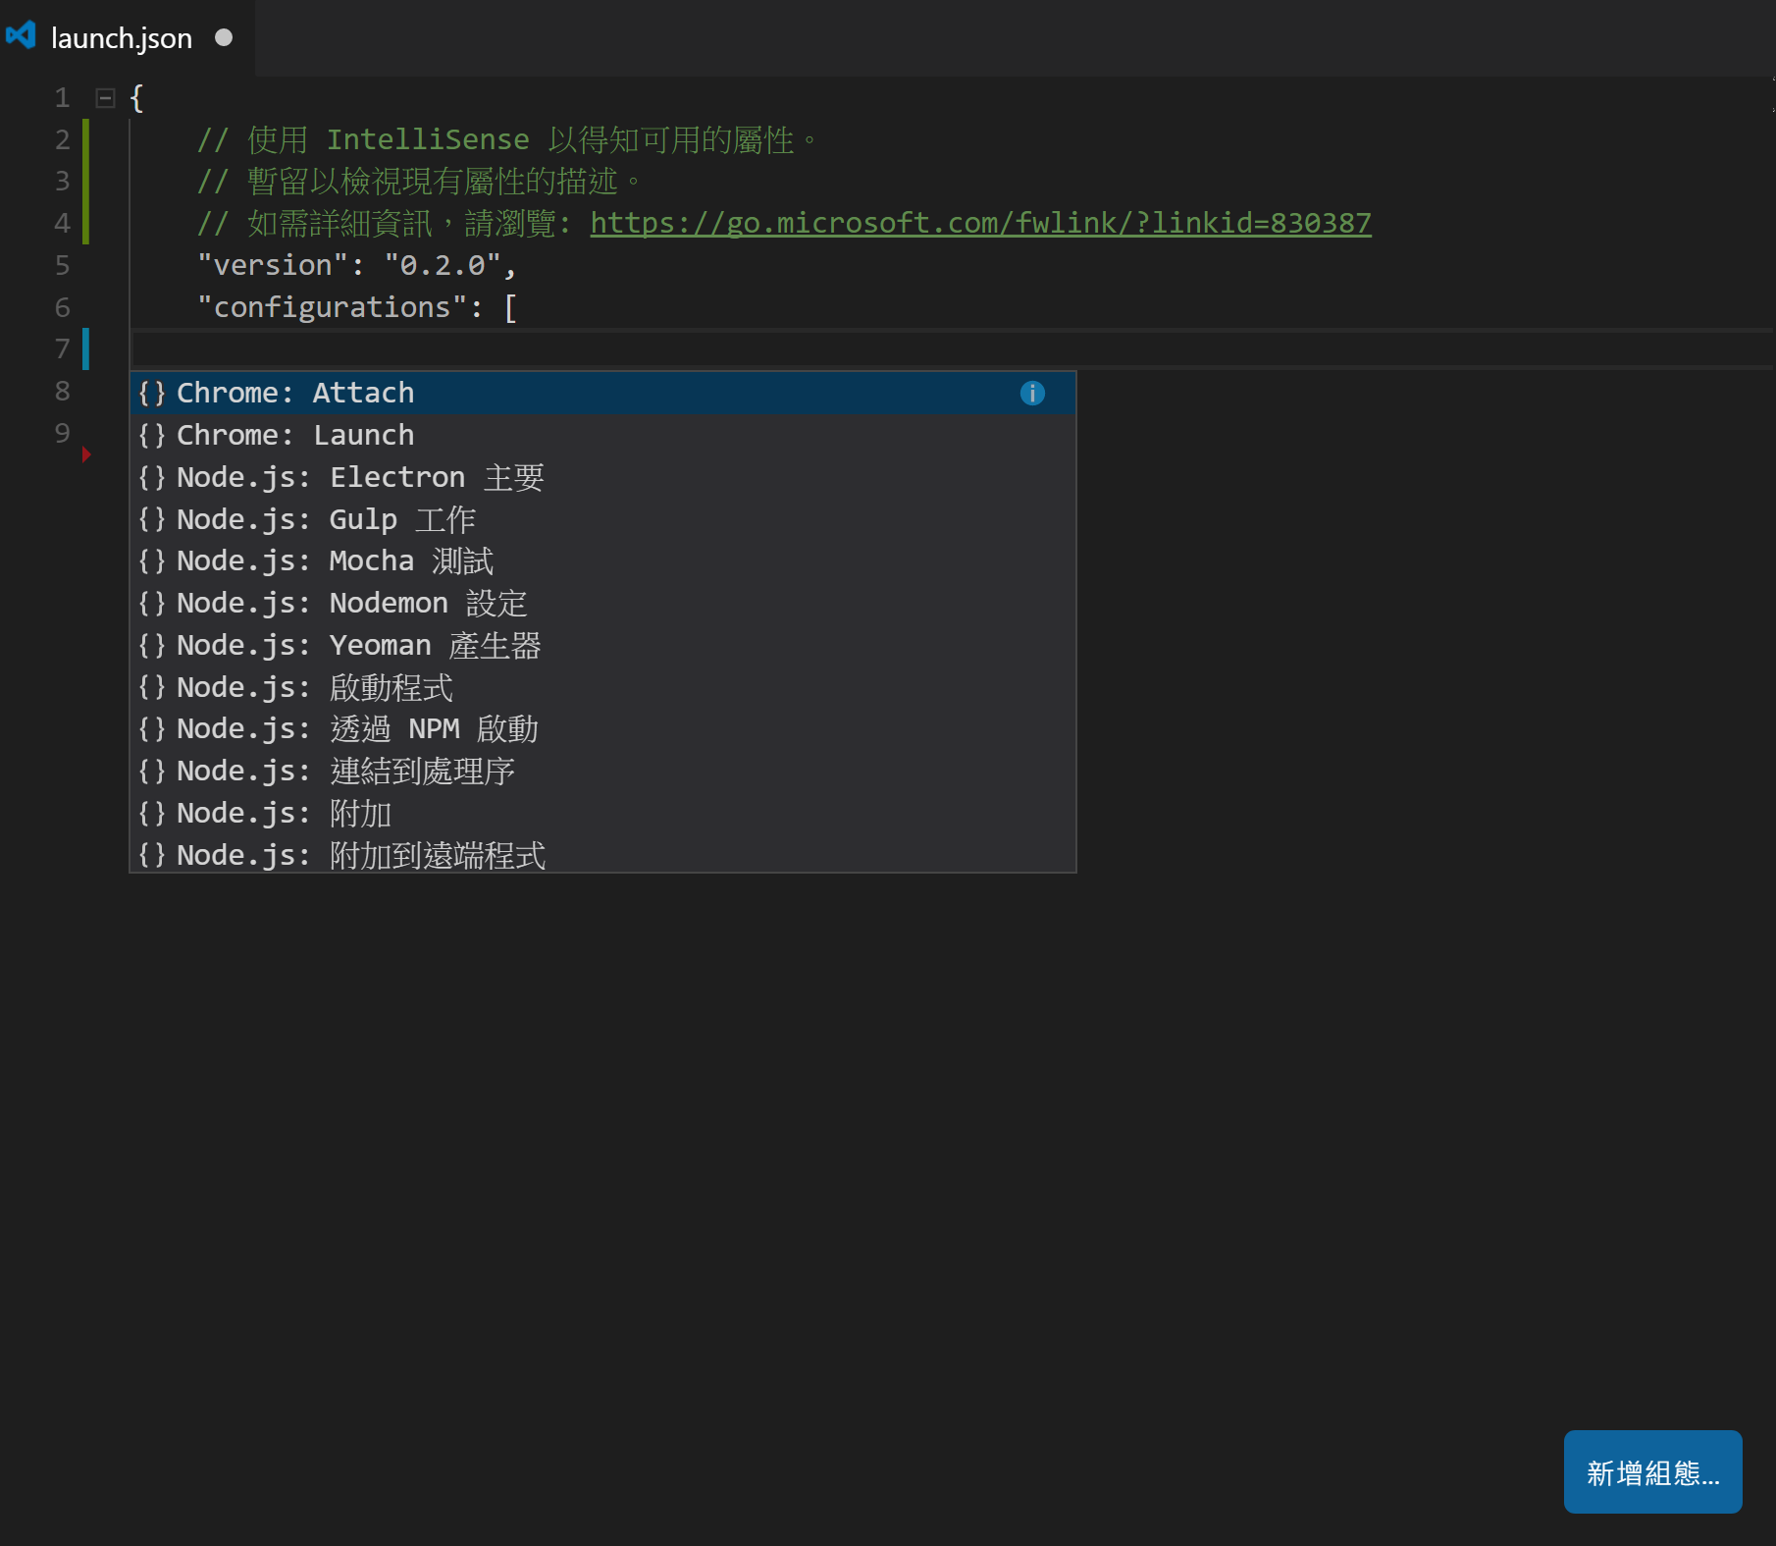Screen dimensions: 1776x1546
Task: Pick Node.js: 附加到遠端程式 suggestion
Action: click(603, 854)
